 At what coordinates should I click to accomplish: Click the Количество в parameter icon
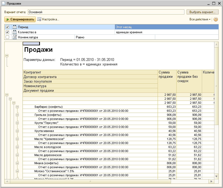14,32
